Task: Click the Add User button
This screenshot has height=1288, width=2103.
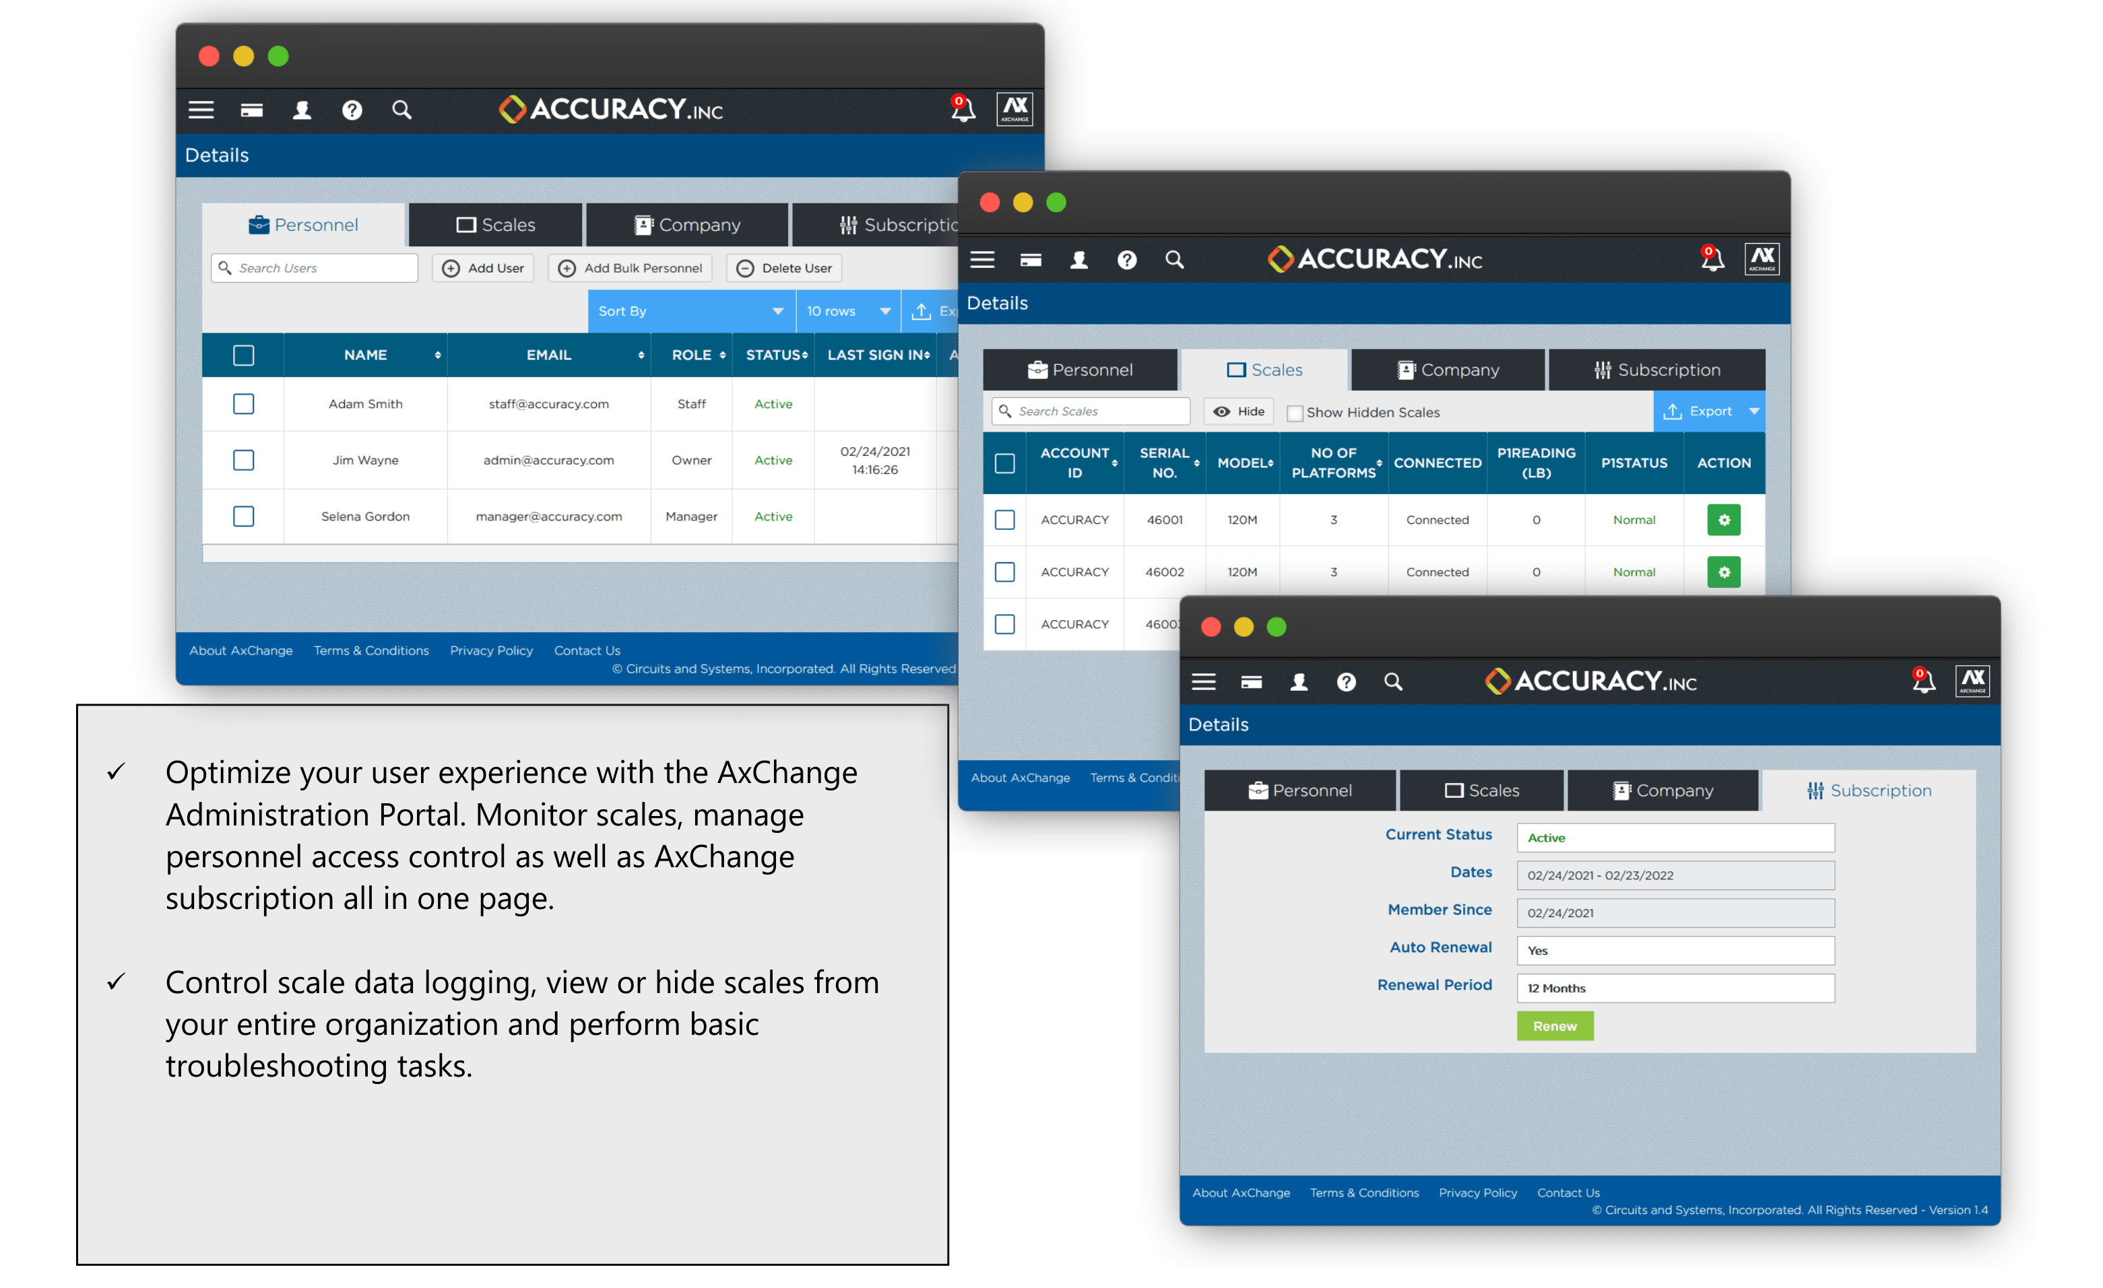Action: pos(483,268)
